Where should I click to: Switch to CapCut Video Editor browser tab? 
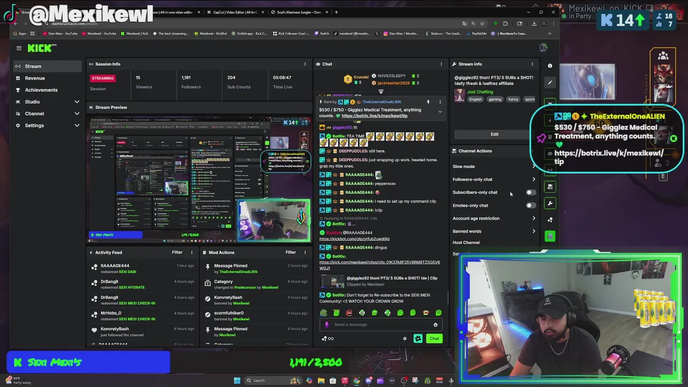(x=235, y=12)
